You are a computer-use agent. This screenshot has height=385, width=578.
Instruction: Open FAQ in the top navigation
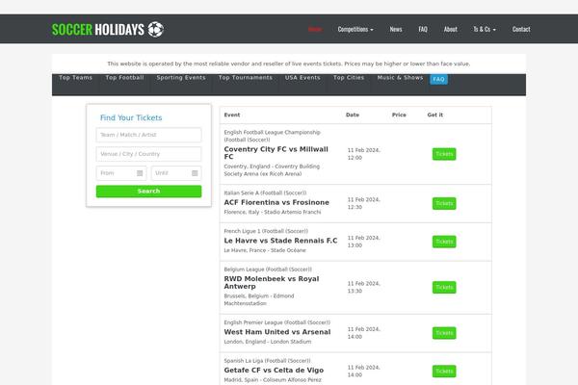(x=423, y=29)
